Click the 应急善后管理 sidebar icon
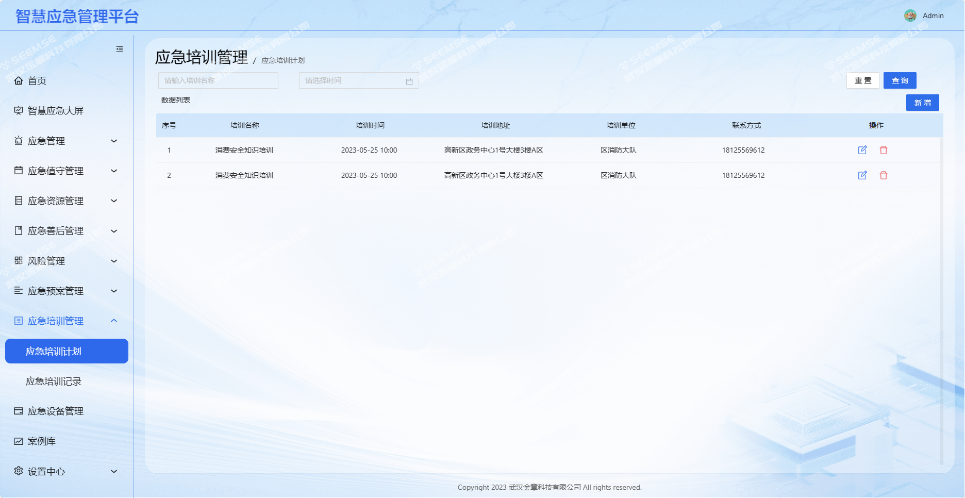Image resolution: width=965 pixels, height=498 pixels. pos(19,230)
